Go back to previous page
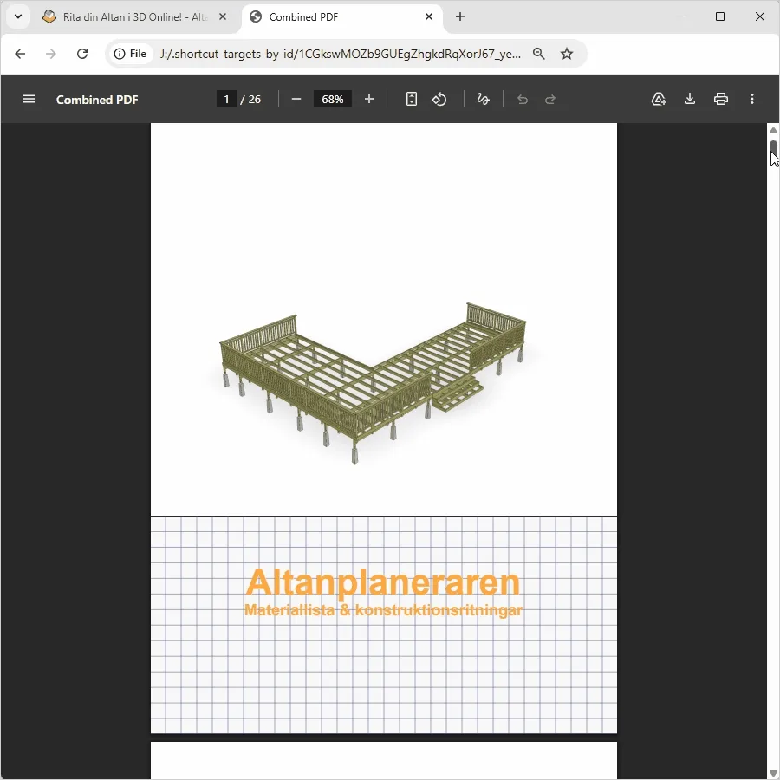This screenshot has height=780, width=780. tap(20, 54)
